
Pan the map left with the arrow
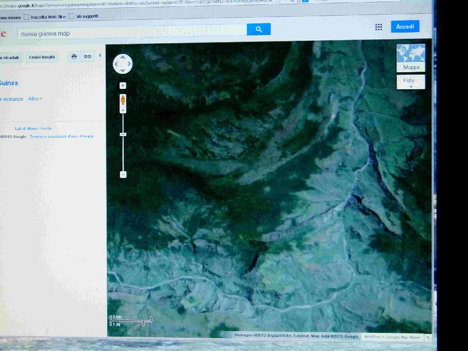(x=117, y=64)
